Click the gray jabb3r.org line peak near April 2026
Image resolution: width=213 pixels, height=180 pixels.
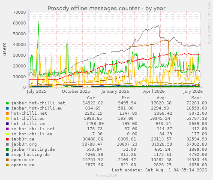coord(158,26)
